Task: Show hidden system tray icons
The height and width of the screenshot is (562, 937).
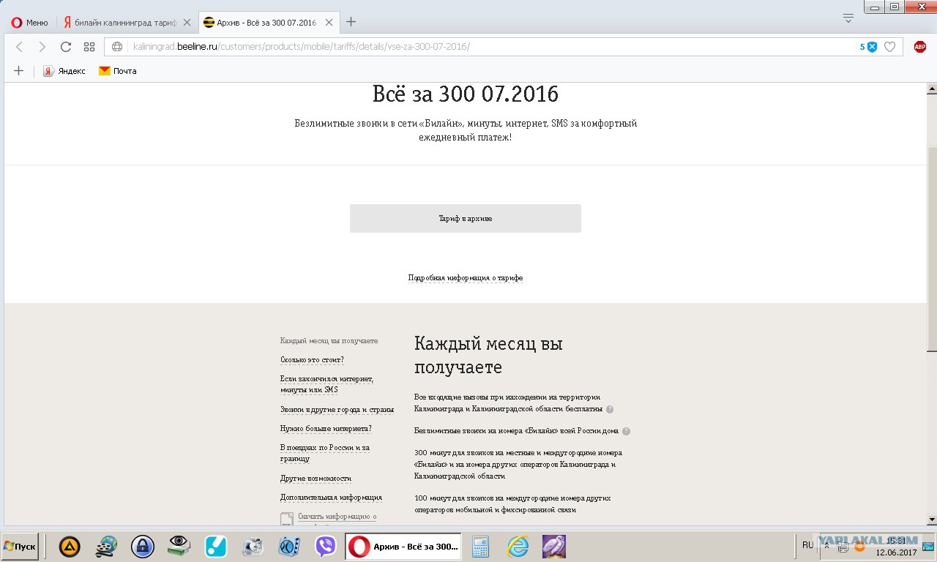Action: [x=827, y=546]
